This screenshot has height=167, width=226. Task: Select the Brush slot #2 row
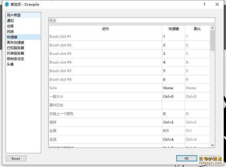[x=129, y=45]
